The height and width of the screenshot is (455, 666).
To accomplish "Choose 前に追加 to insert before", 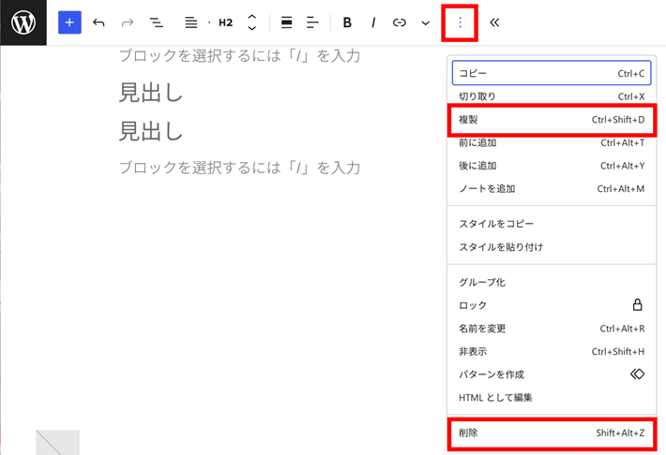I will point(552,143).
